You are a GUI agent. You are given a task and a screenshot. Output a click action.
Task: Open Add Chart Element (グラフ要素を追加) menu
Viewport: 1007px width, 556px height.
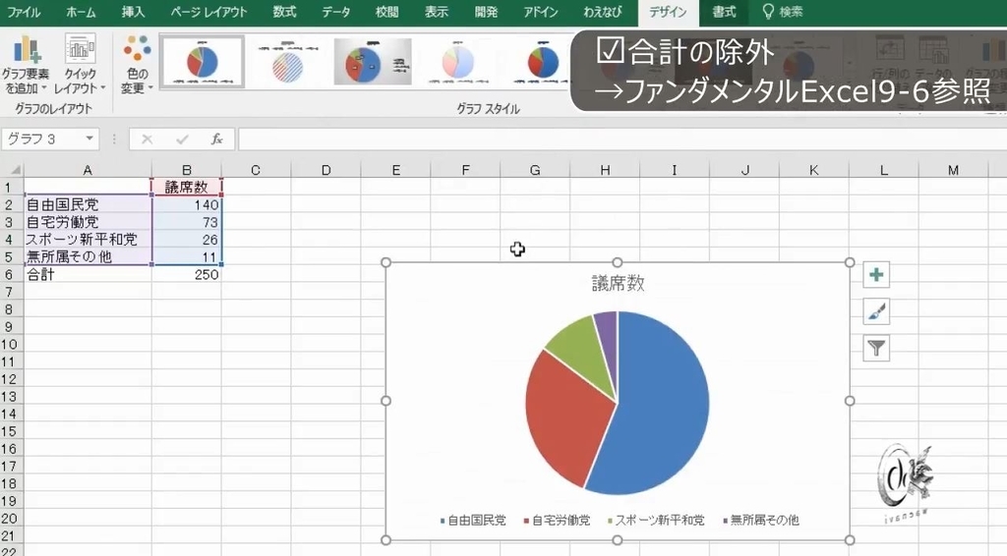click(x=26, y=64)
